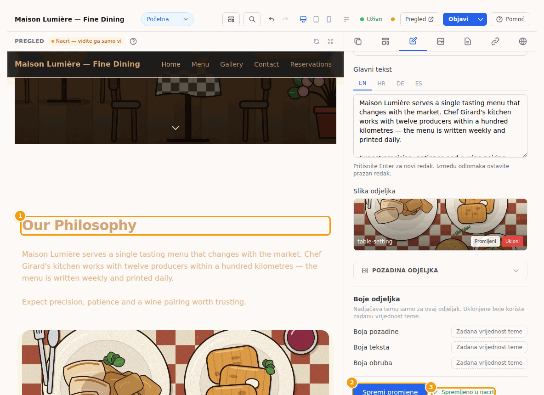Click the Pregled external preview button
This screenshot has width=544, height=395.
pyautogui.click(x=419, y=19)
